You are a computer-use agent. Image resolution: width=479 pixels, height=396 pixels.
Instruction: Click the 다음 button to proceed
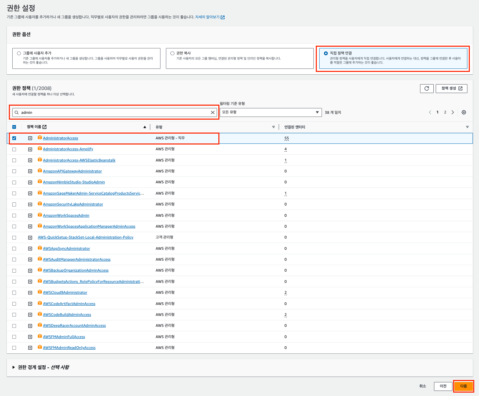click(463, 386)
